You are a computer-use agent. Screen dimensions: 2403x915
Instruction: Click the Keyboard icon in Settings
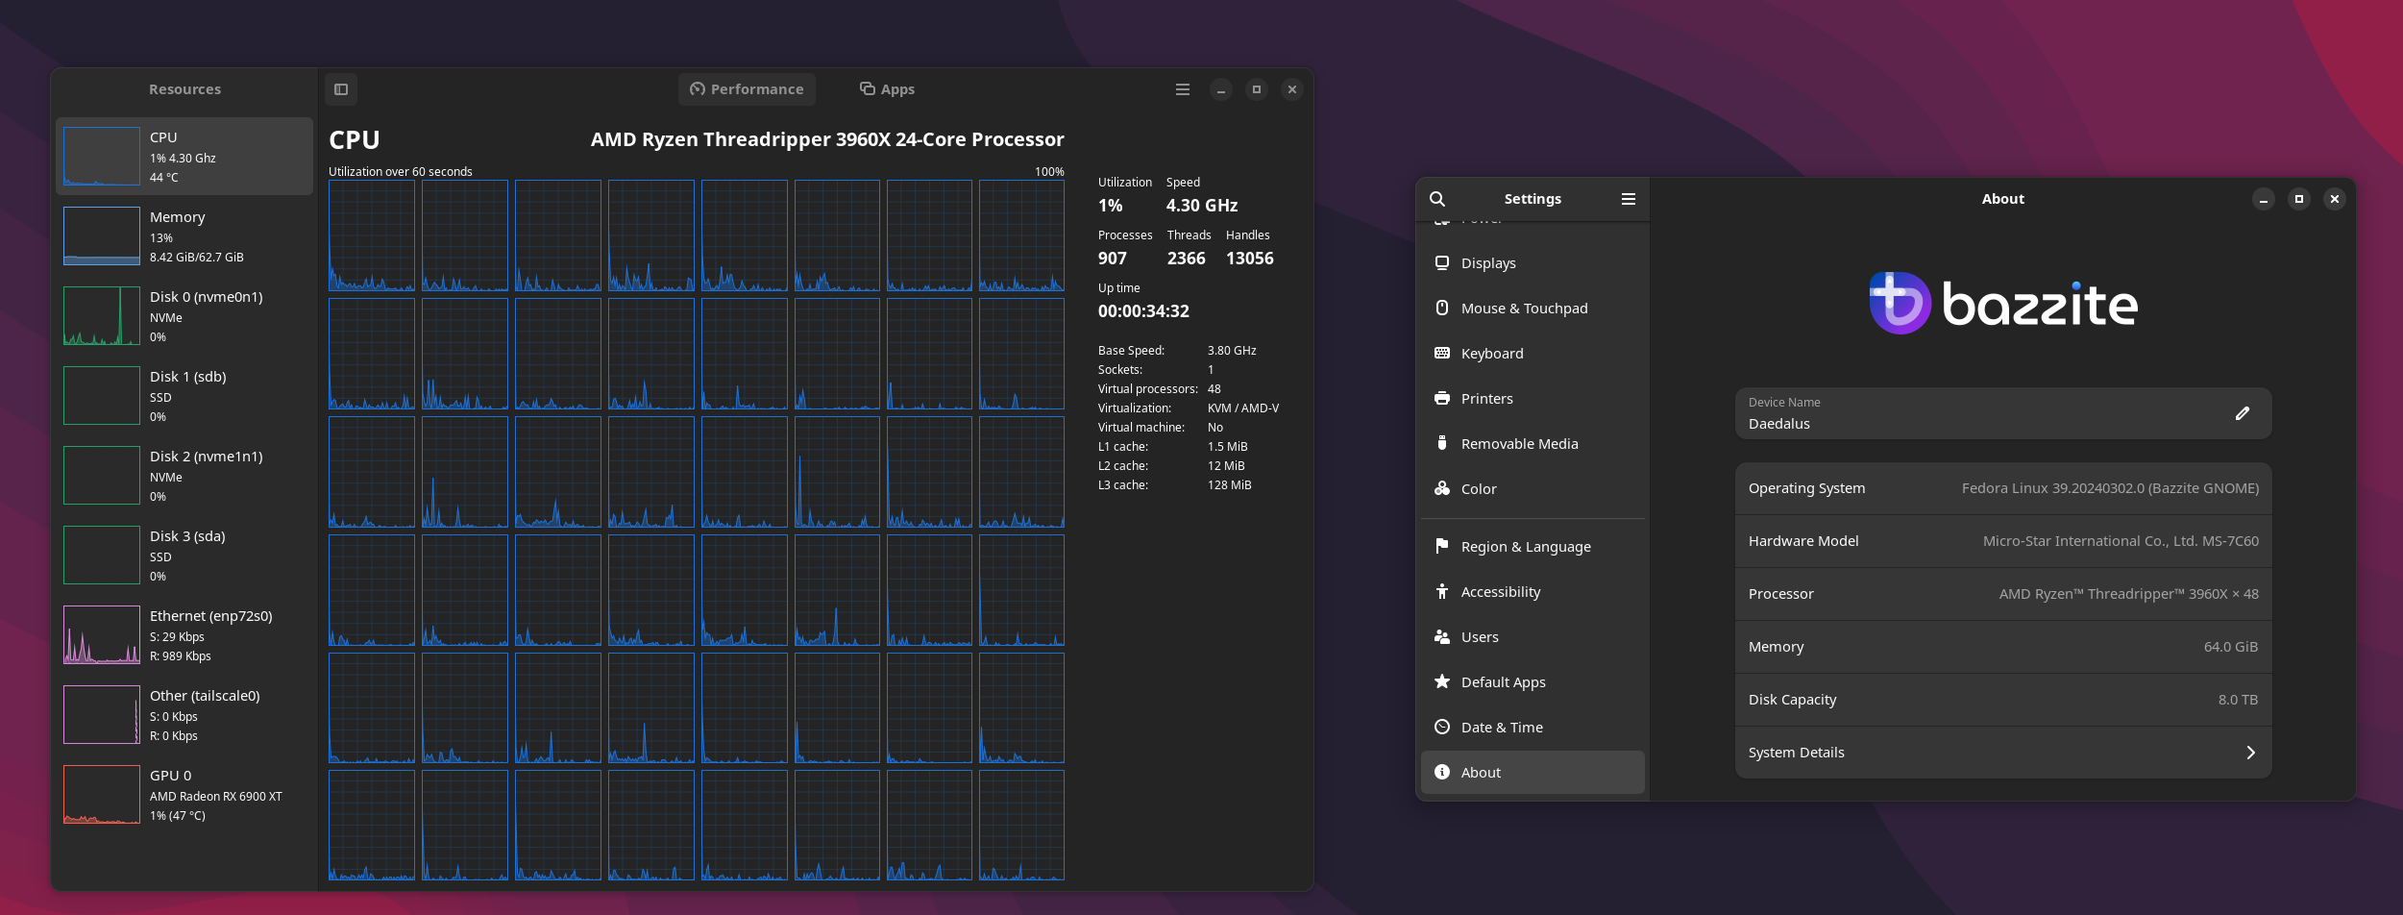click(1442, 354)
